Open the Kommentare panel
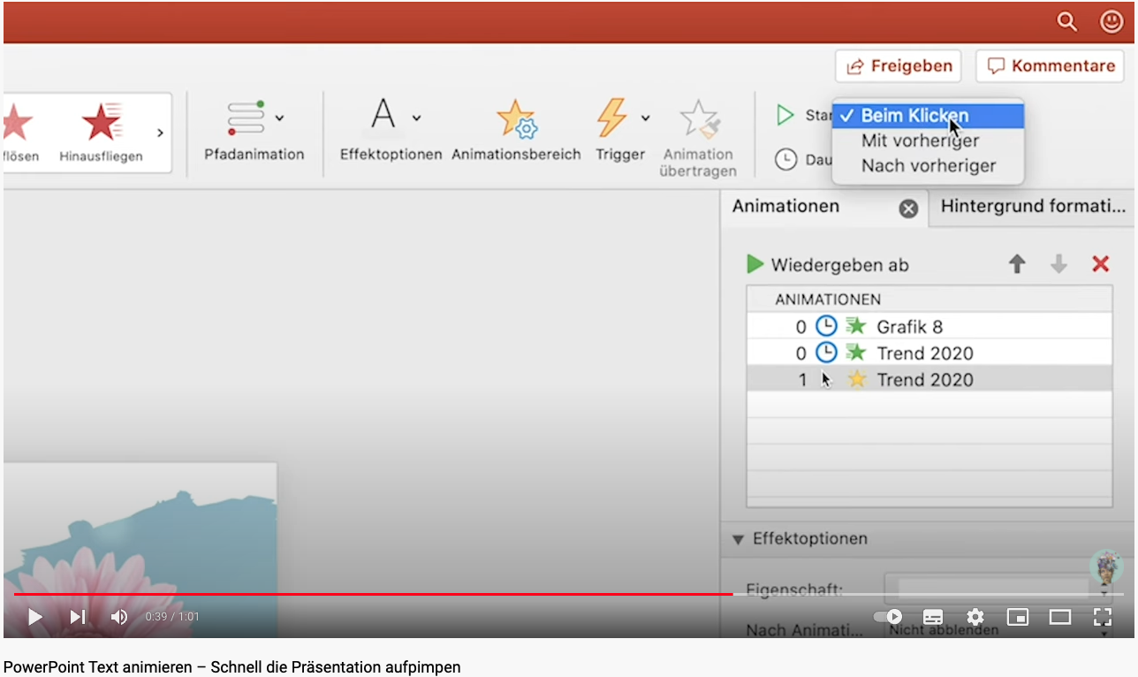This screenshot has height=677, width=1138. click(x=1050, y=65)
